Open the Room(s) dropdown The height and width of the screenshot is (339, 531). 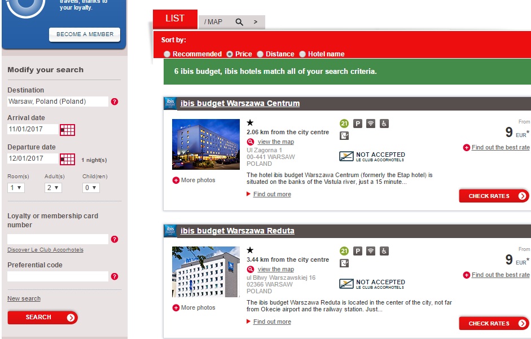16,188
